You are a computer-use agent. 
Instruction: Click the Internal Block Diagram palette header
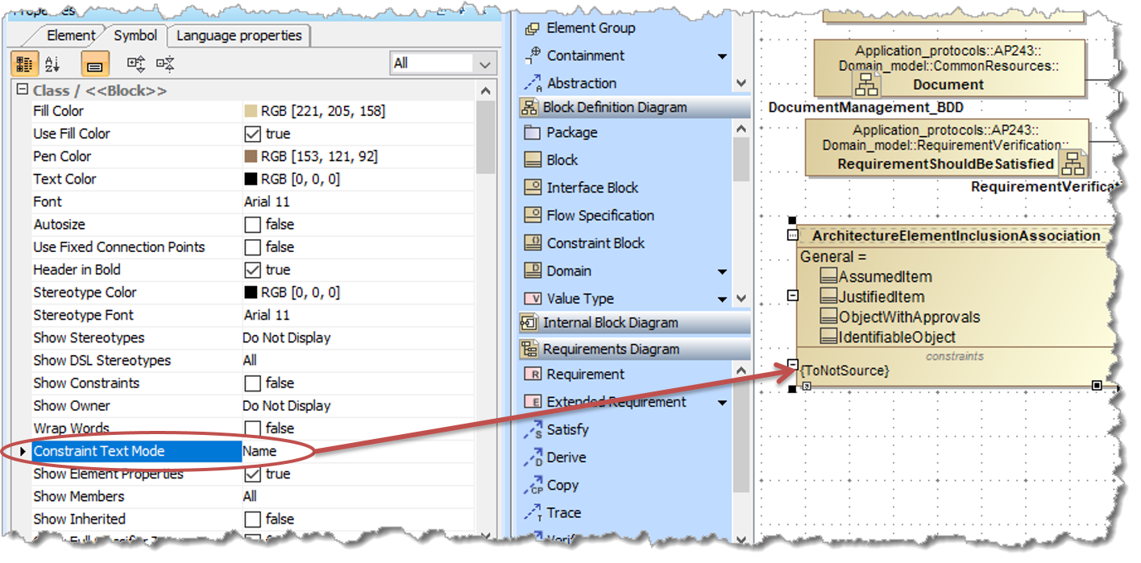pyautogui.click(x=610, y=323)
